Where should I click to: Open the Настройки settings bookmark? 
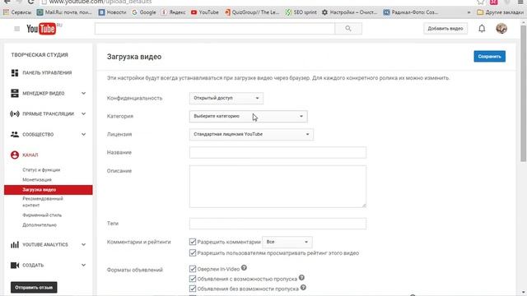pos(349,12)
